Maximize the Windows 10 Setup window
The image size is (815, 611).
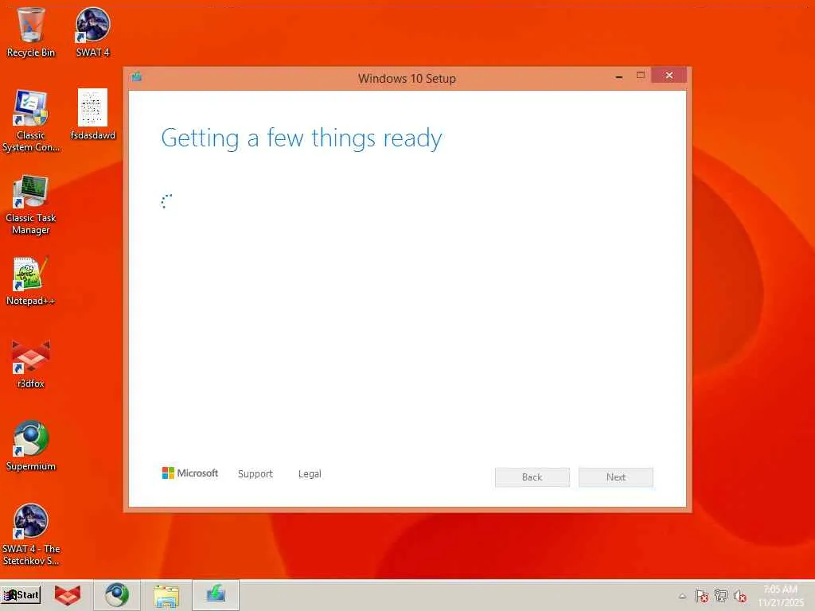pos(641,76)
